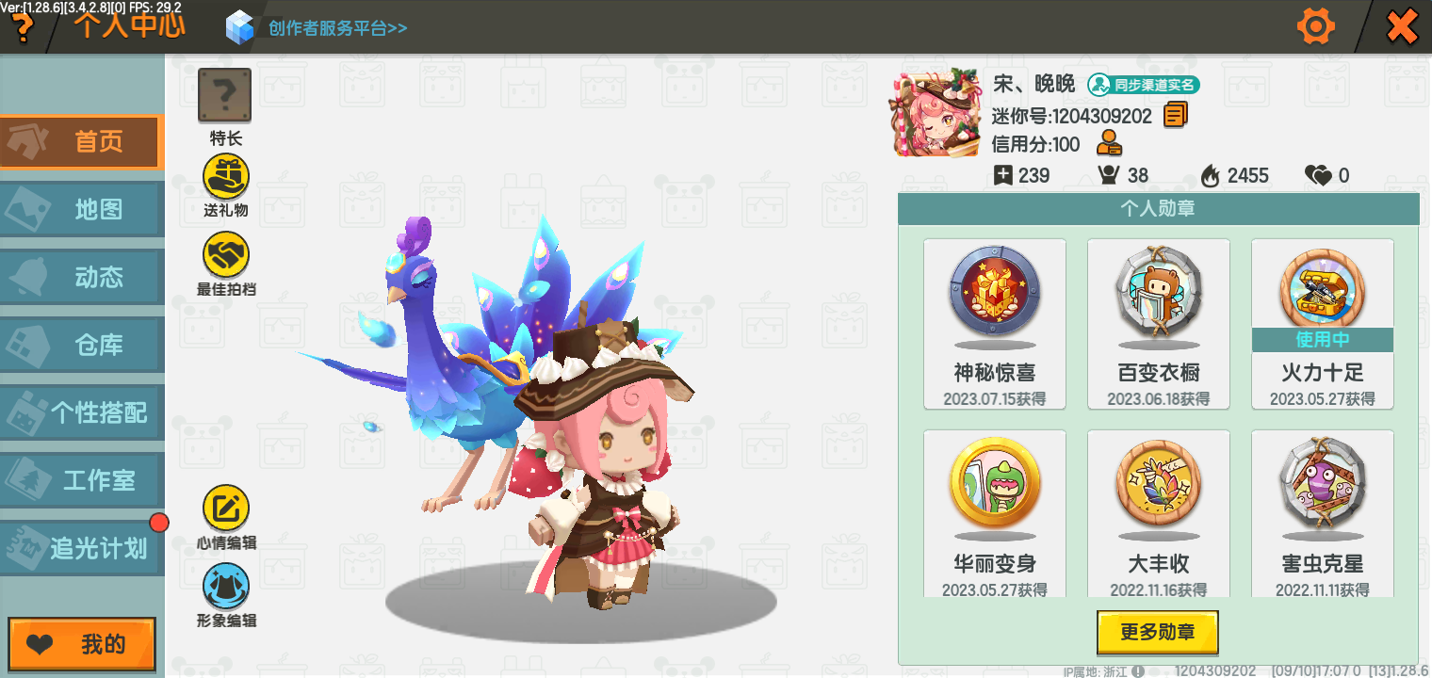Select the 地图 tab in sidebar

[x=82, y=209]
